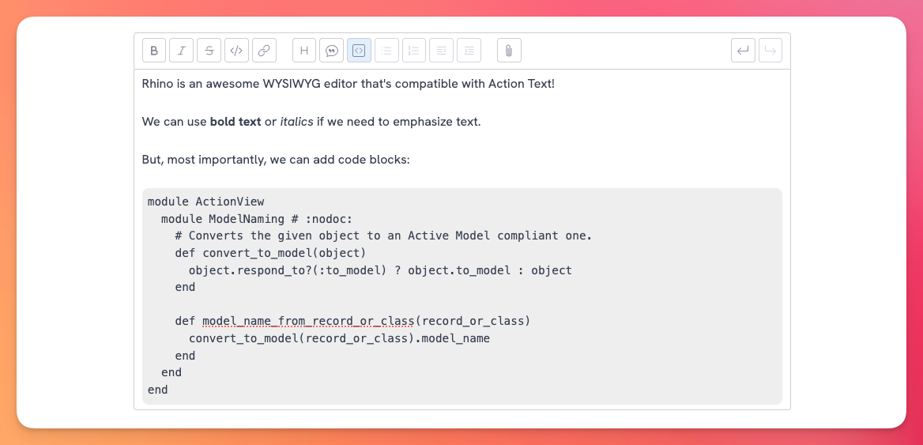Click underlined 'model_name_from_record_or_class' method name
Screen dimensions: 923x445
pyautogui.click(x=308, y=322)
